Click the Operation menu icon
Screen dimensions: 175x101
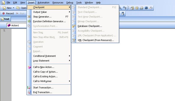(x=29, y=42)
